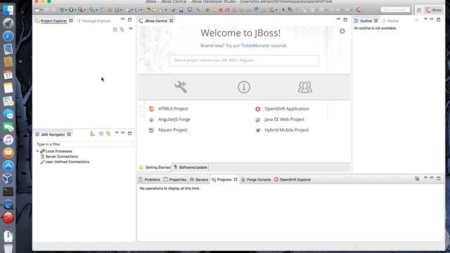Click the yellow Suspend pause icon
The image size is (450, 253).
coord(214,10)
